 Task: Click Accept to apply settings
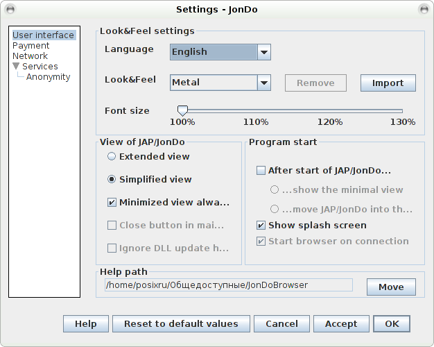(x=341, y=323)
